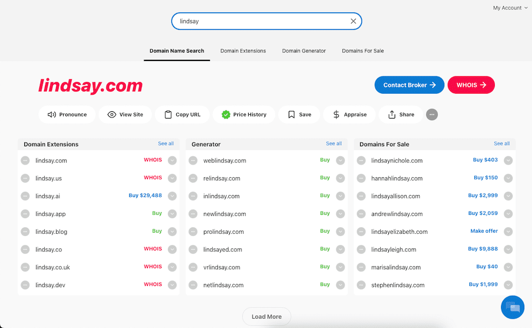The width and height of the screenshot is (532, 328).
Task: Open the live chat bubble icon
Action: [513, 307]
